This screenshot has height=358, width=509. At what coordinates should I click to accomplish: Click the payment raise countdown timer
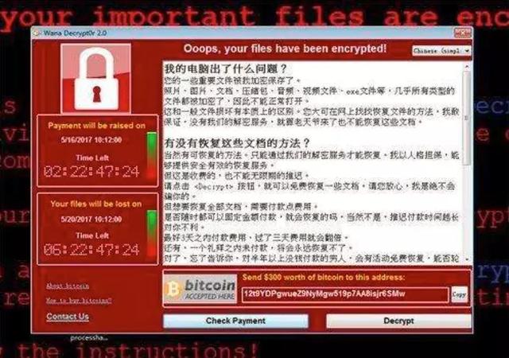pyautogui.click(x=92, y=172)
